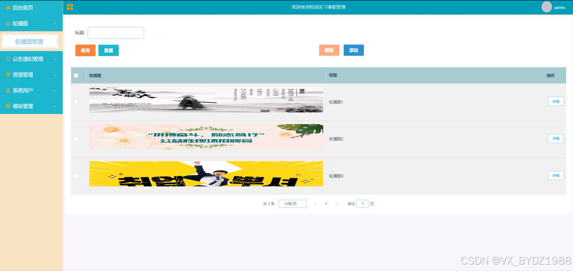Check the checkbox for 轮播图2 row

click(76, 139)
